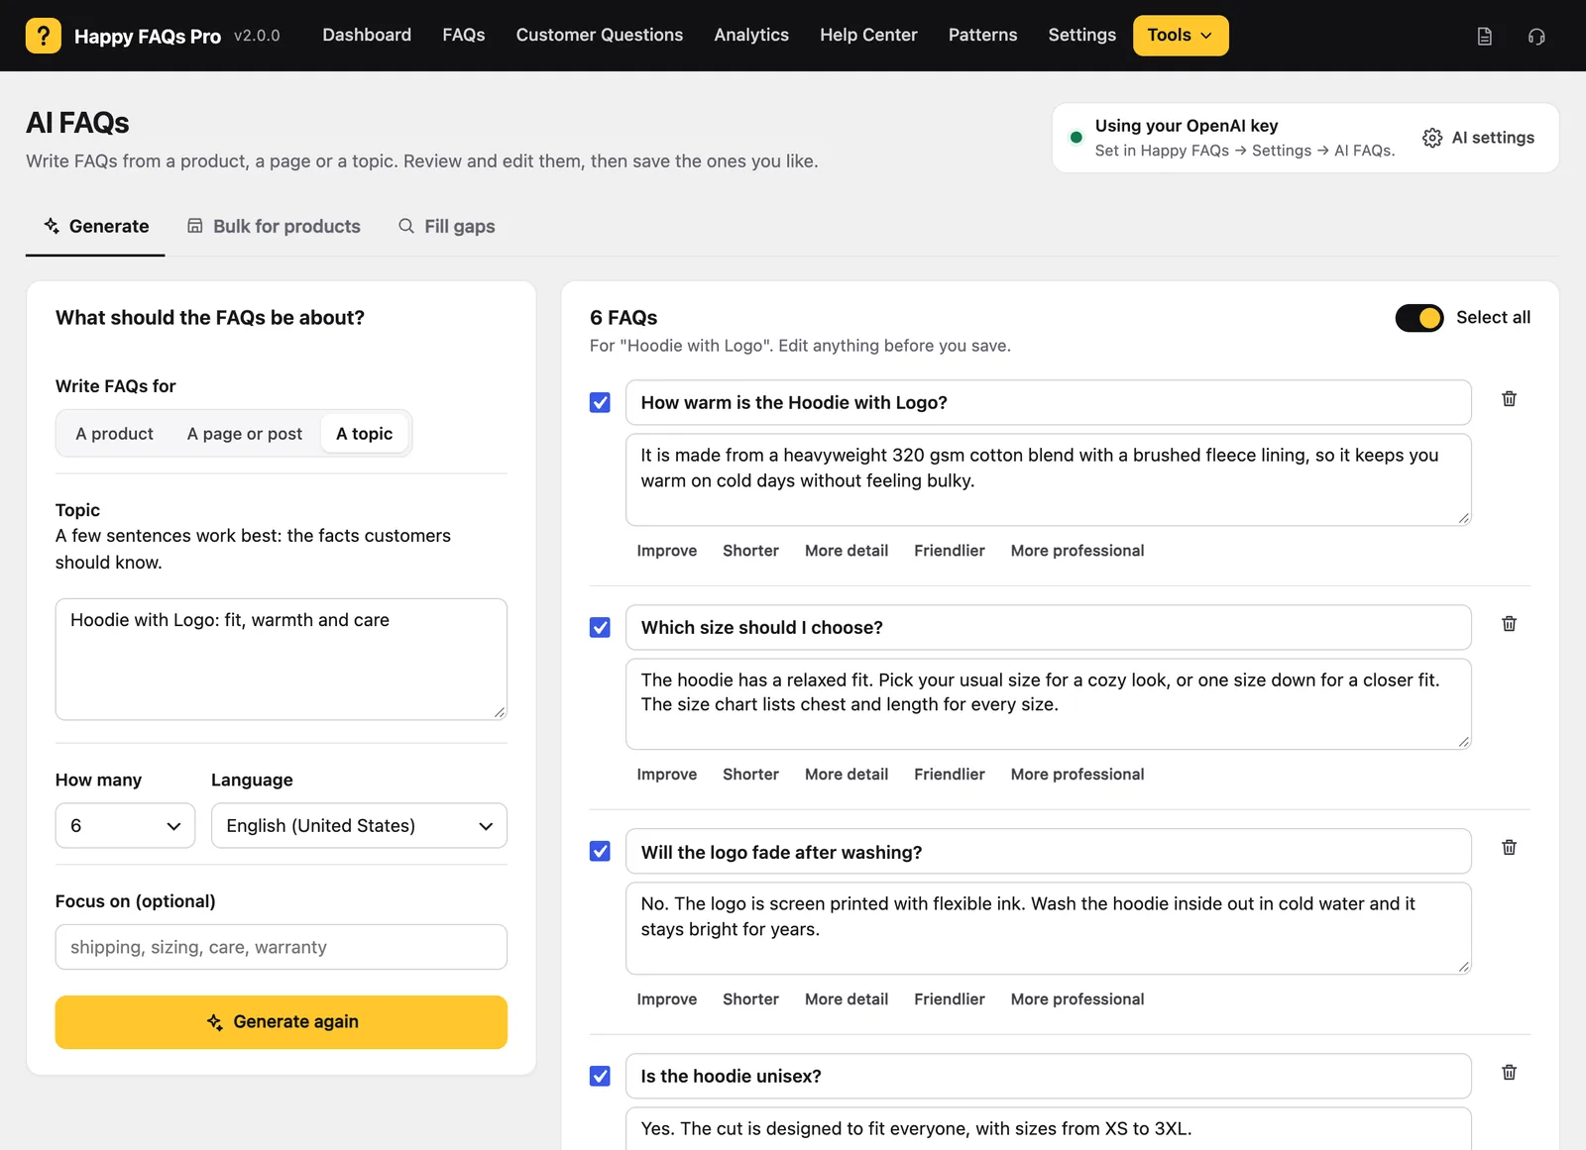Click Improve under the warmth FAQ
Viewport: 1586px width, 1150px height.
pyautogui.click(x=667, y=551)
